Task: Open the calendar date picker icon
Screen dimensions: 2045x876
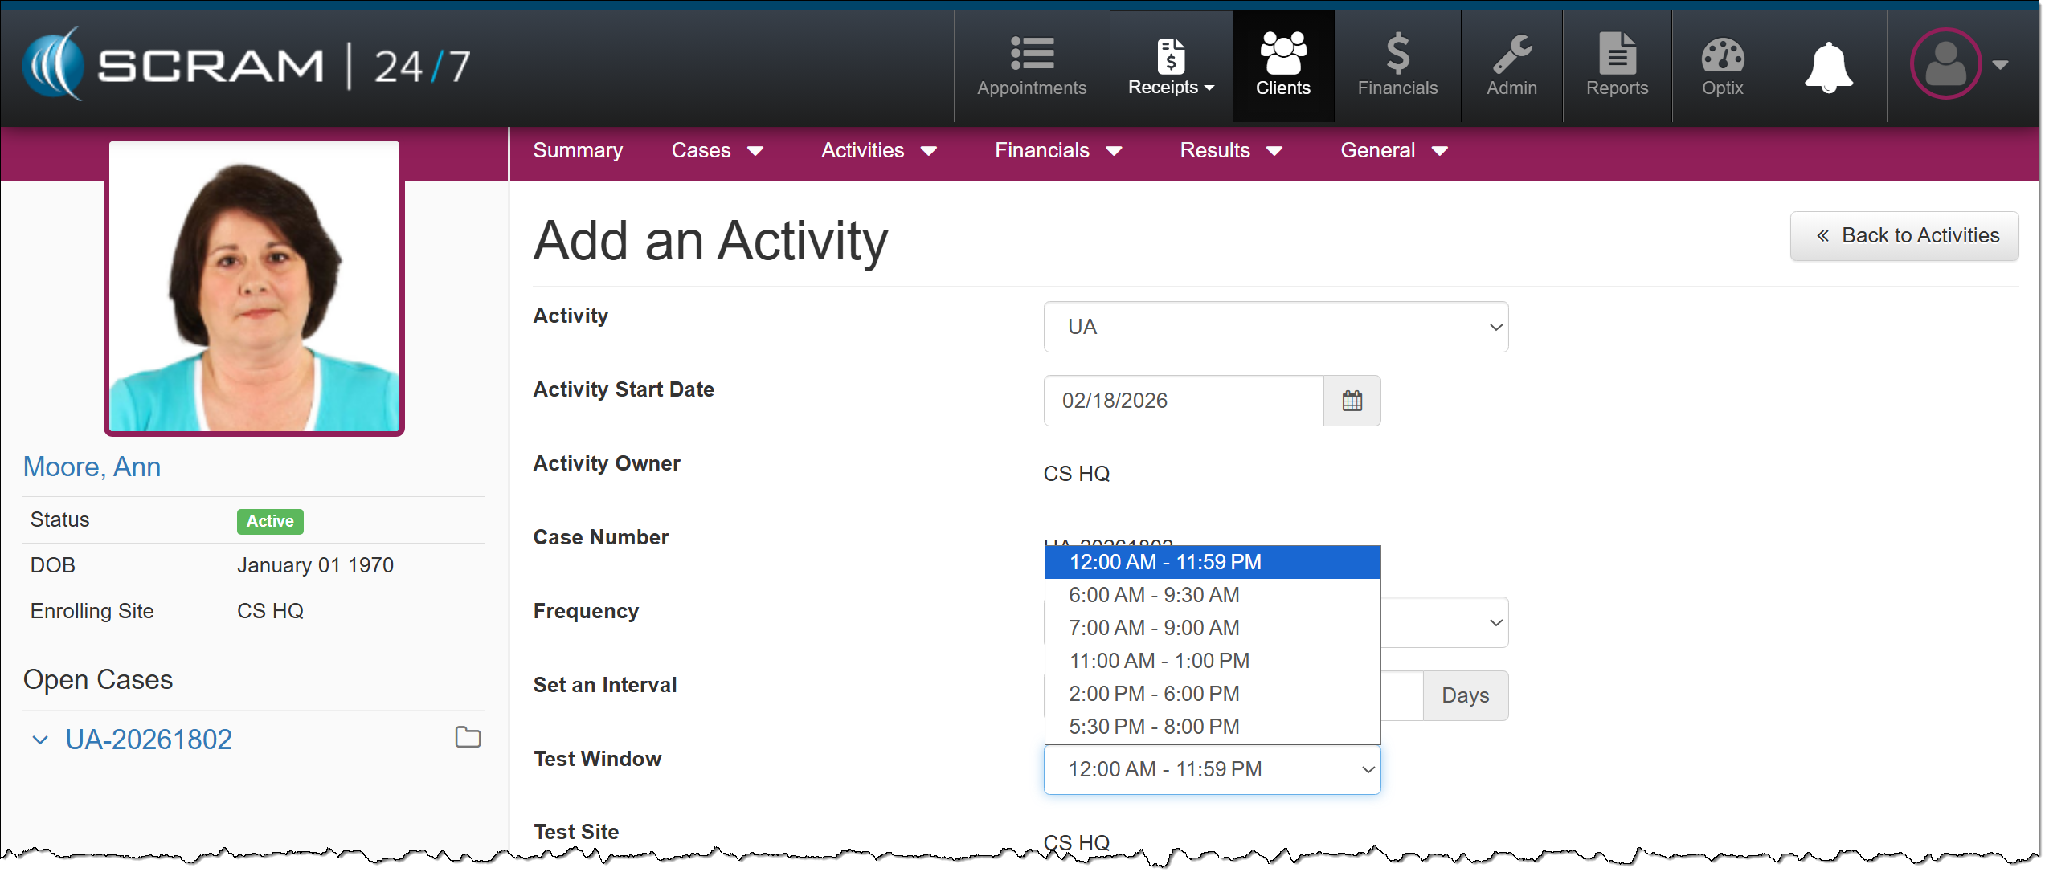Action: (x=1352, y=401)
